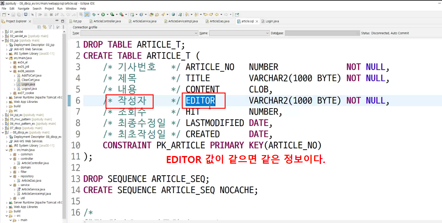Screen dimensions: 442x223
Task: Click the line 6 marker in editor ruler
Action: coord(69,100)
